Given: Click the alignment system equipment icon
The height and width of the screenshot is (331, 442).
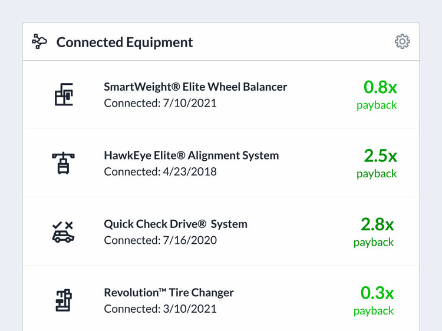Looking at the screenshot, I should click(x=63, y=163).
